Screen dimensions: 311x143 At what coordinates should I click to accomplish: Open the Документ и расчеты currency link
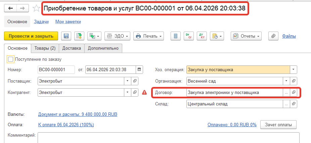coord(78,114)
